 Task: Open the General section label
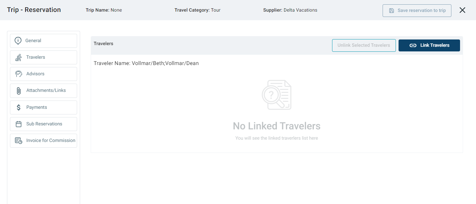[33, 41]
